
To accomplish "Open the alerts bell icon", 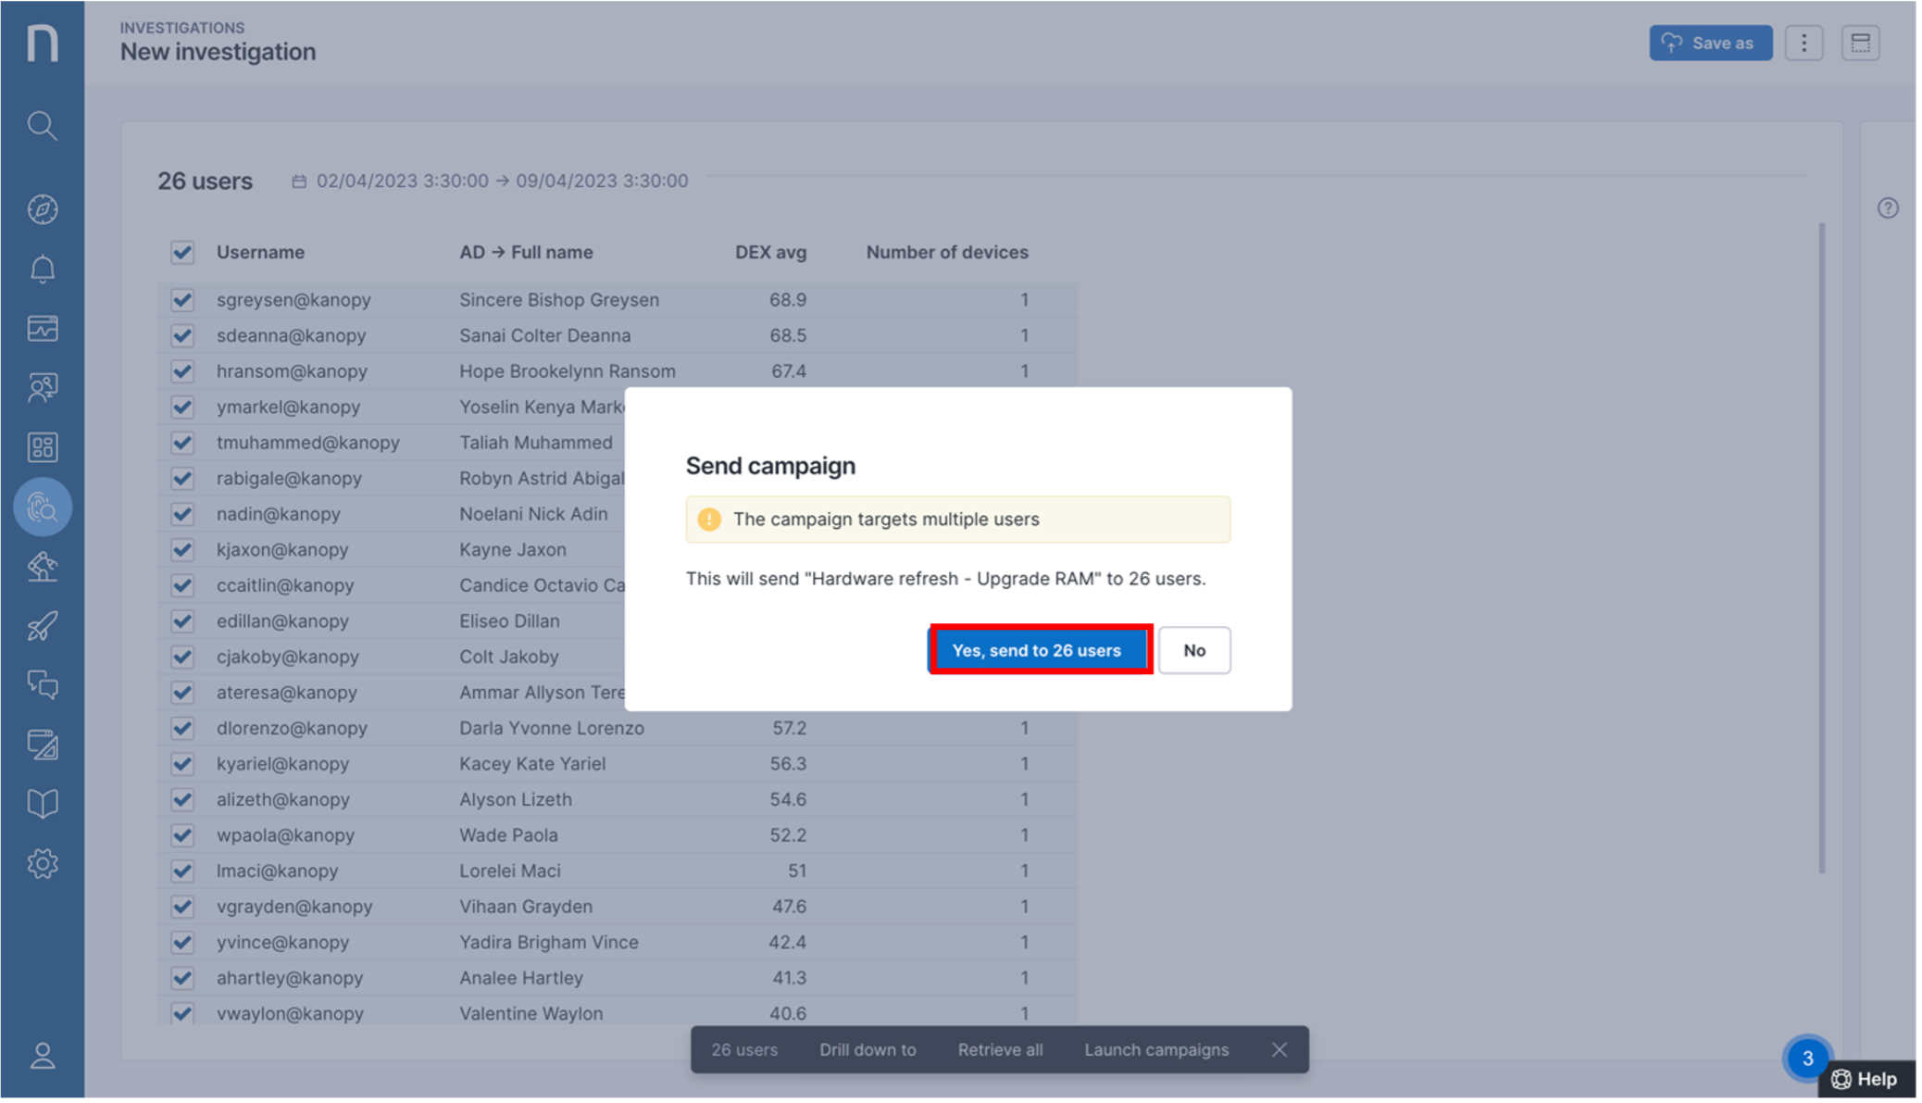I will 42,269.
